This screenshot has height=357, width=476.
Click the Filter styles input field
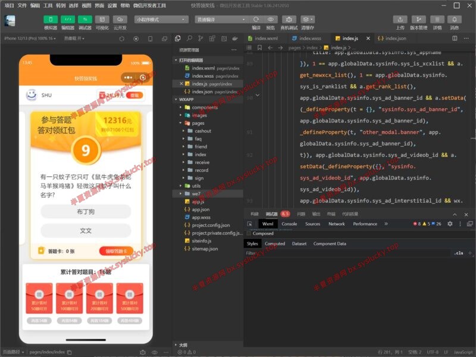pyautogui.click(x=346, y=253)
